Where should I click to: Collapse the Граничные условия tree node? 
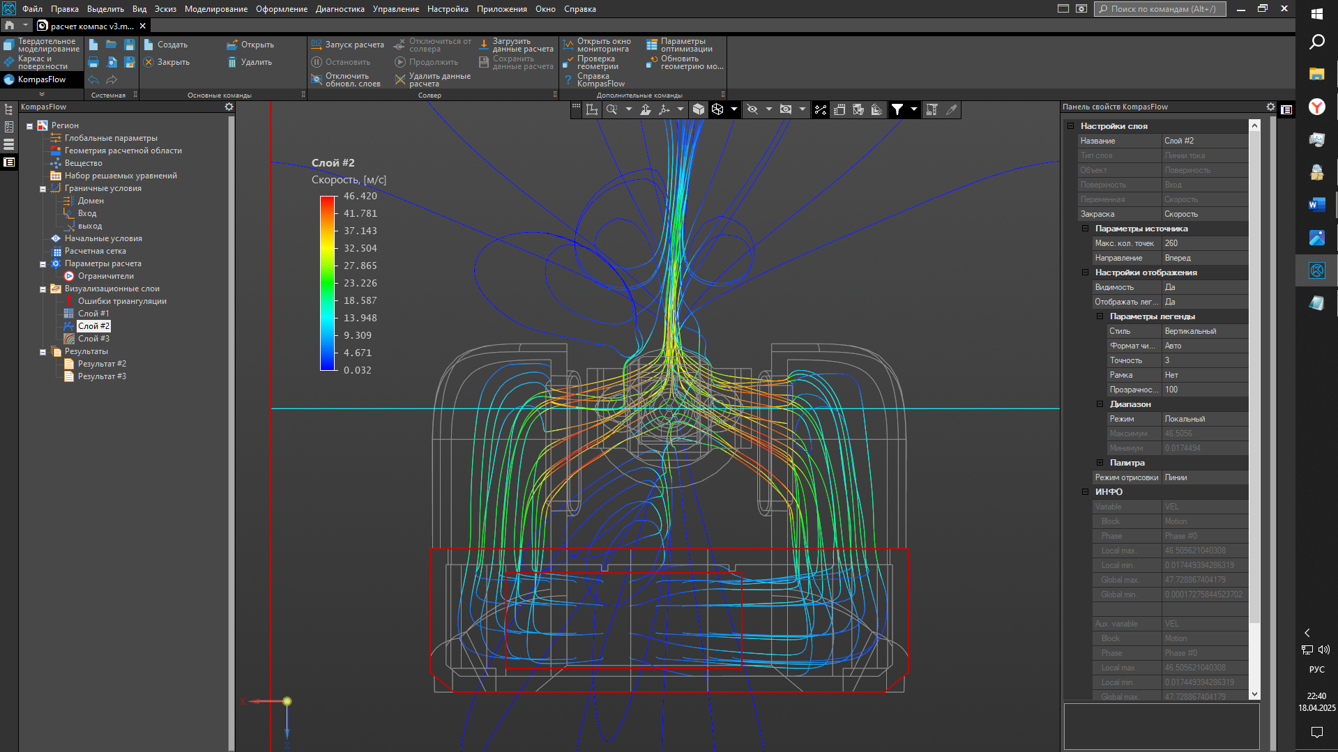point(43,189)
